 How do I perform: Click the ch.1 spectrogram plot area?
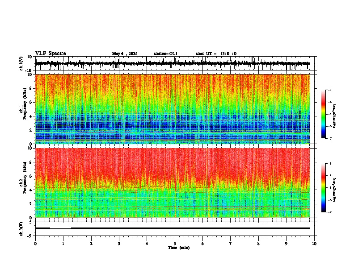coord(173,109)
